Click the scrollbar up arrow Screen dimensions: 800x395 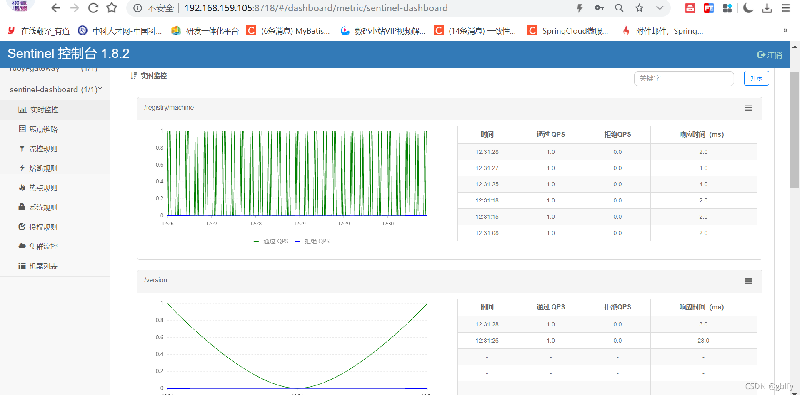(x=795, y=47)
